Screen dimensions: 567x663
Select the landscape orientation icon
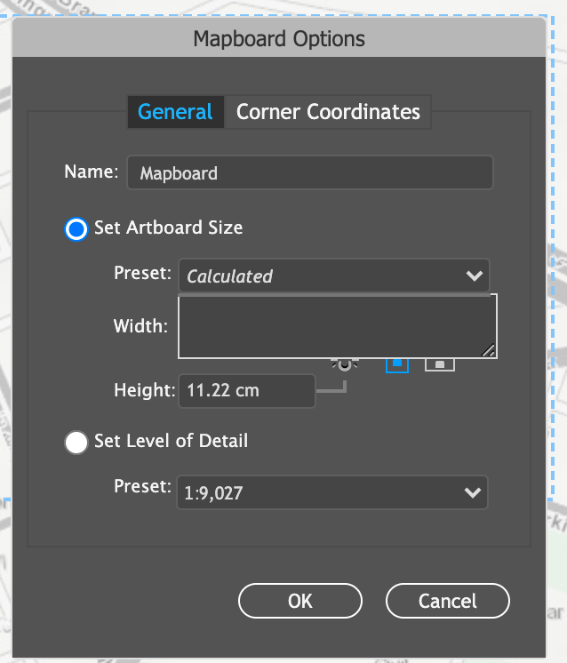coord(440,363)
